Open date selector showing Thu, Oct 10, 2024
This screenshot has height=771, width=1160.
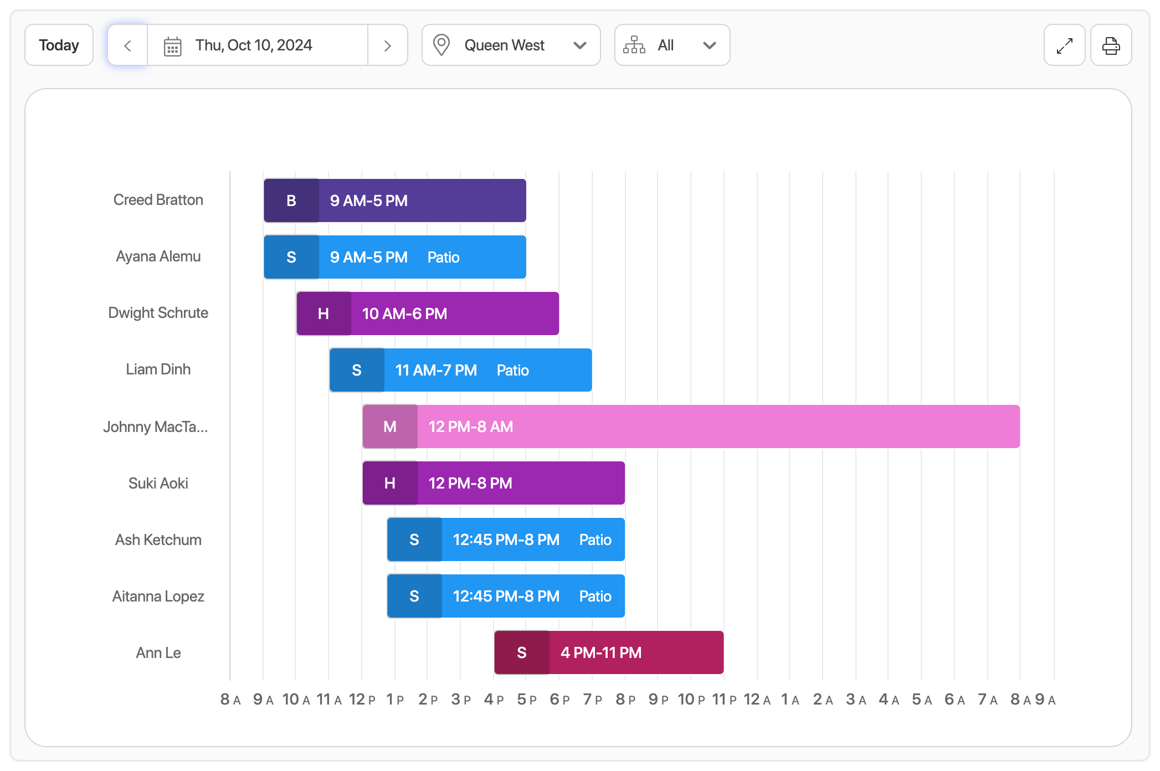(x=254, y=45)
